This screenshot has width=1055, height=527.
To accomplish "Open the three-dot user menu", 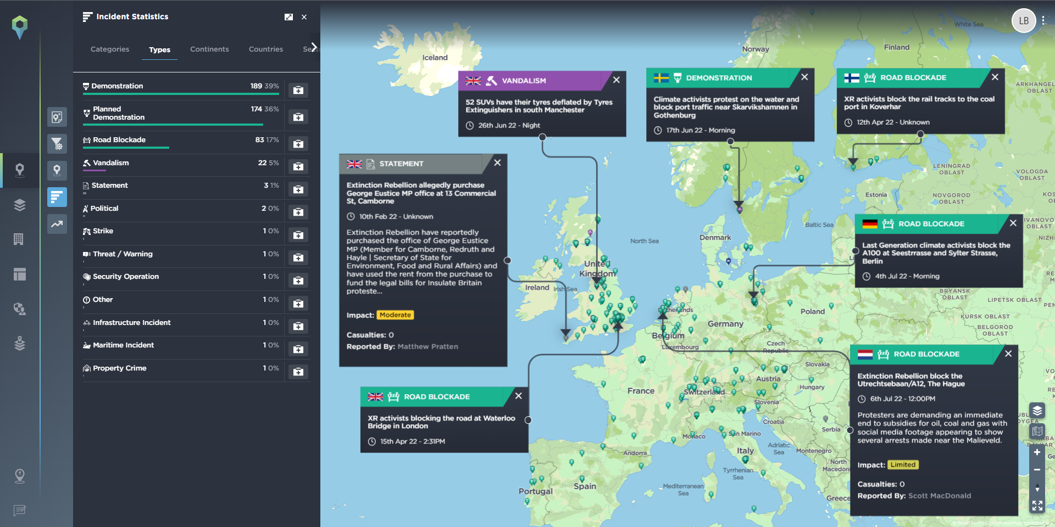I will coord(1043,21).
